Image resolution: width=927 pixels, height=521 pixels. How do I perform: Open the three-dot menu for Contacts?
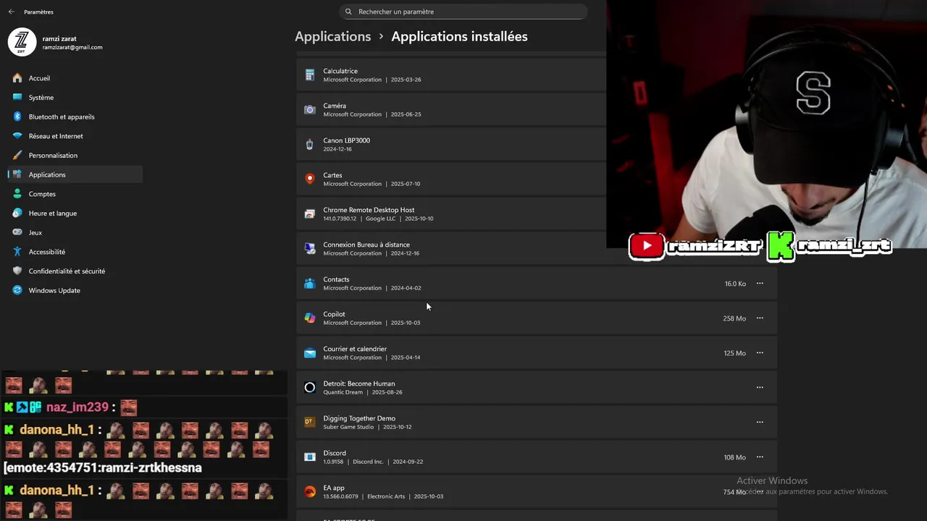760,284
